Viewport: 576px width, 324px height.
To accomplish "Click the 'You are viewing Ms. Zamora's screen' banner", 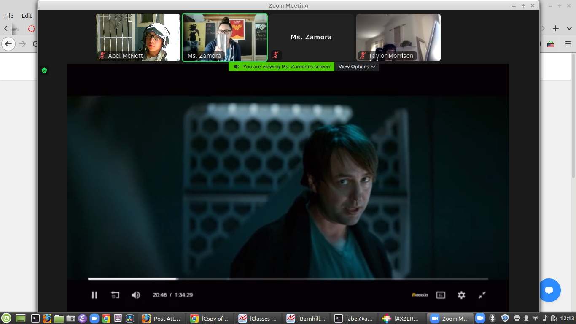I will [x=282, y=67].
